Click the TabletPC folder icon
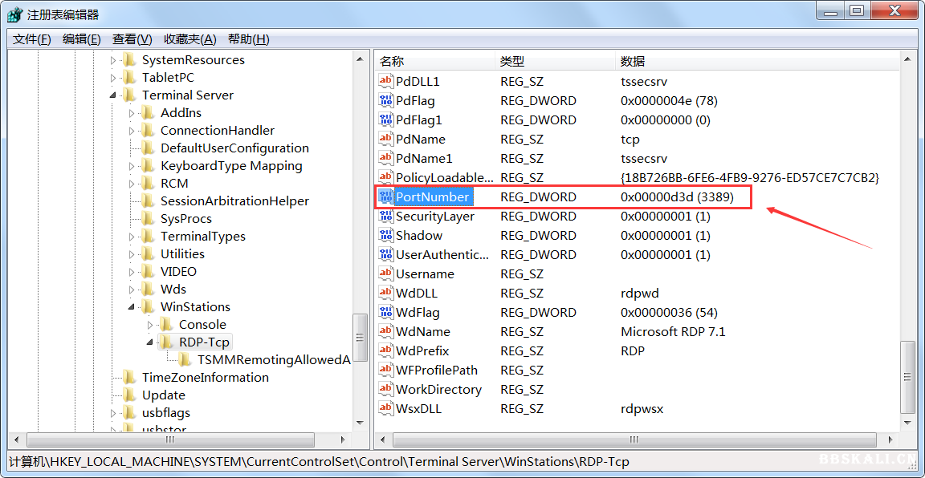This screenshot has width=925, height=478. coord(130,78)
